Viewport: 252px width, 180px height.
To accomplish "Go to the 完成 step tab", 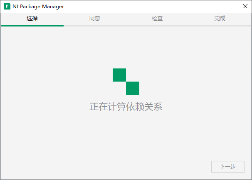I will (x=220, y=19).
